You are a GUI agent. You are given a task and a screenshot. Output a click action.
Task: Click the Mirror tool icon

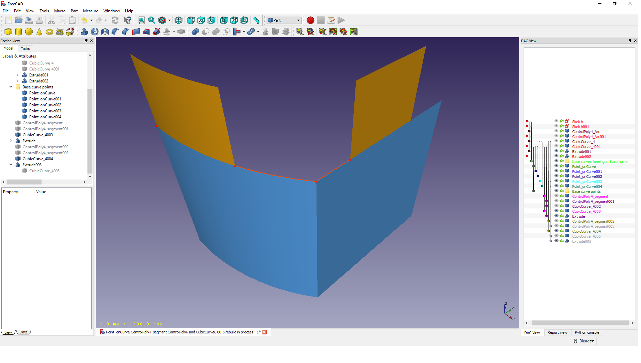105,32
